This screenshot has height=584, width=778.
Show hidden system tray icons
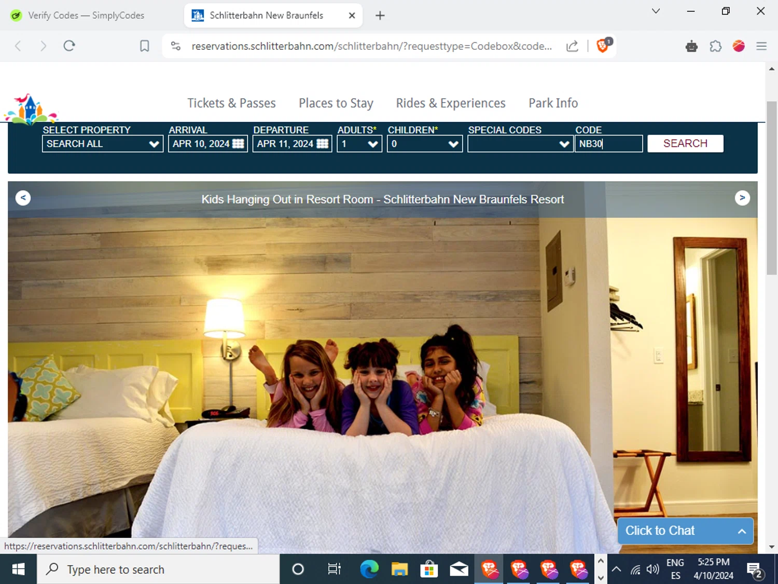(x=616, y=569)
